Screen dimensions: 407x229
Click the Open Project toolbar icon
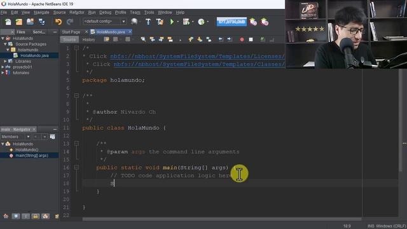30,22
